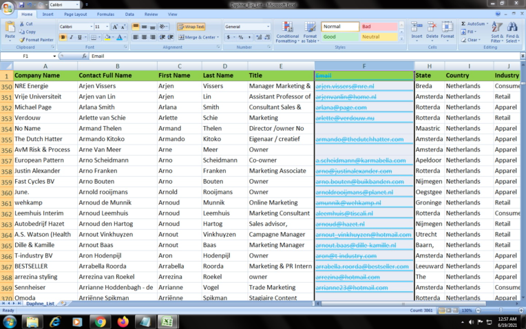Increase font size with Grow Font icon

[x=115, y=27]
